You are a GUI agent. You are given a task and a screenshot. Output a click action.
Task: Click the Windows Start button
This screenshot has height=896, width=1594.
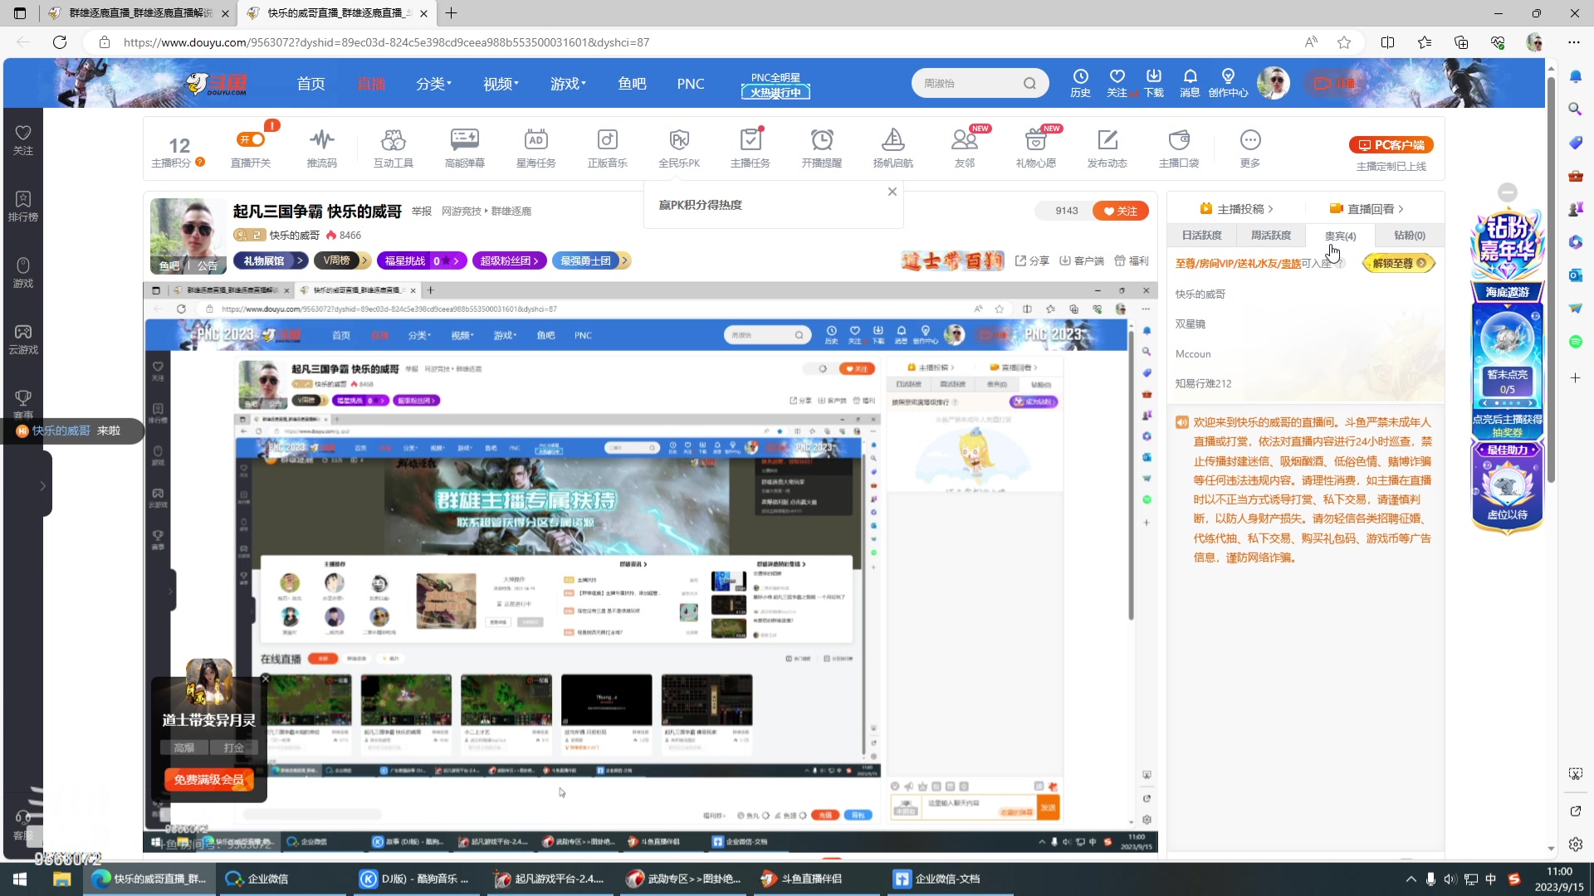click(x=20, y=879)
